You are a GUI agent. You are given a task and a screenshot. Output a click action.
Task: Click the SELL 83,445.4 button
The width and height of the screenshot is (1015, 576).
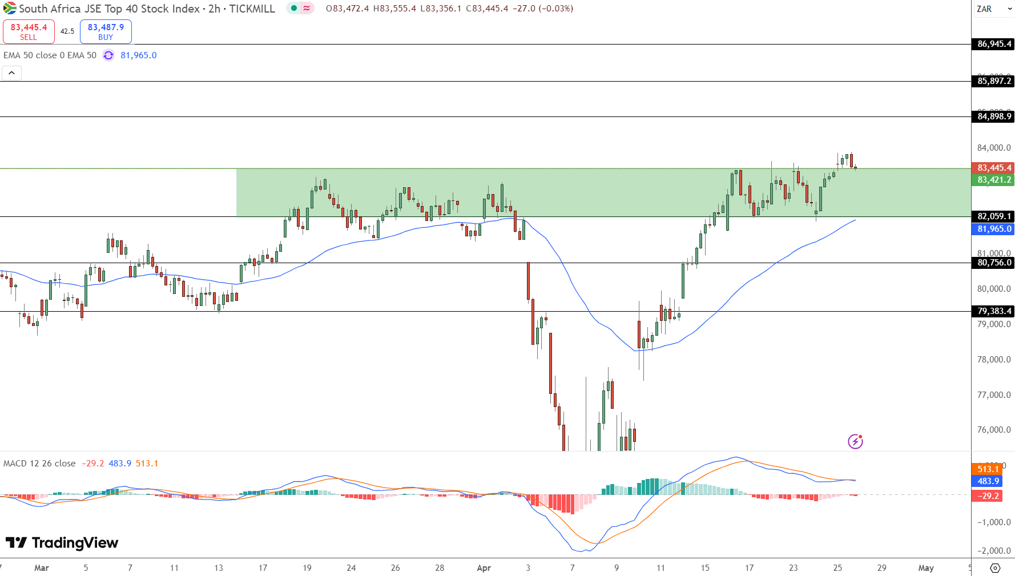(x=29, y=32)
